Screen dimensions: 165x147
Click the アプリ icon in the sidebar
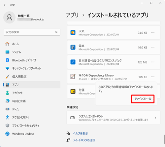point(7,85)
